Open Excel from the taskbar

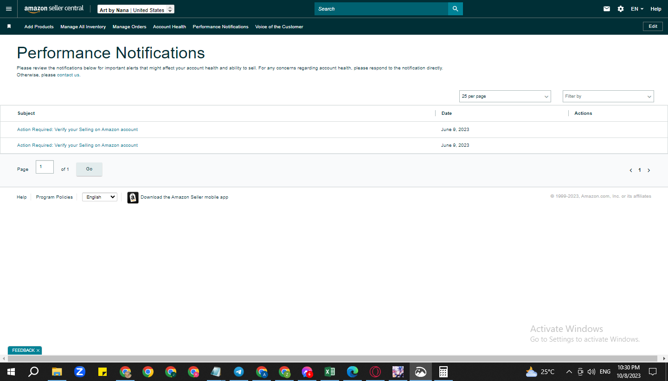coord(330,372)
